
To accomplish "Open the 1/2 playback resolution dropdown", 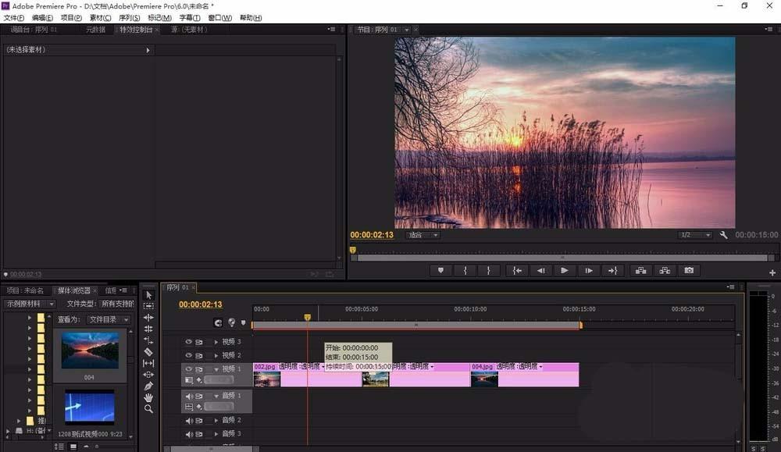I will pos(695,235).
